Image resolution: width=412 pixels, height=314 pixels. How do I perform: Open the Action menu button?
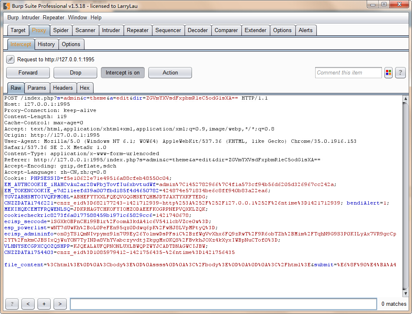click(170, 73)
